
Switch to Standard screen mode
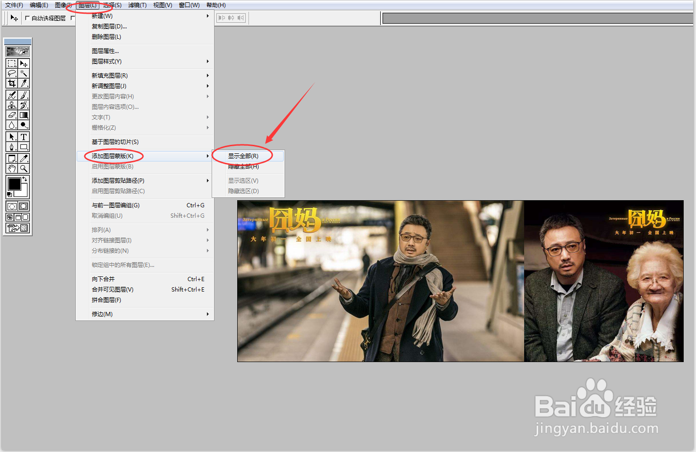[10, 217]
